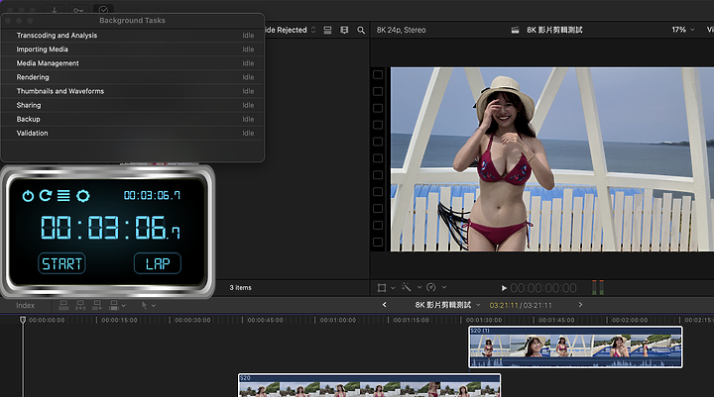
Task: Go forward in timeline history arrow
Action: coord(580,305)
